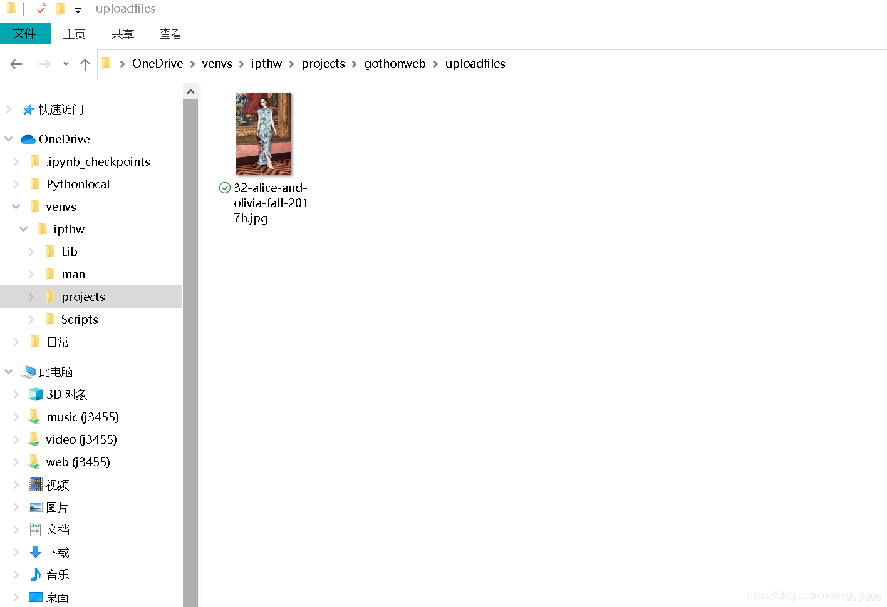Expand the Scripts folder node
Image resolution: width=887 pixels, height=607 pixels.
pyautogui.click(x=31, y=319)
